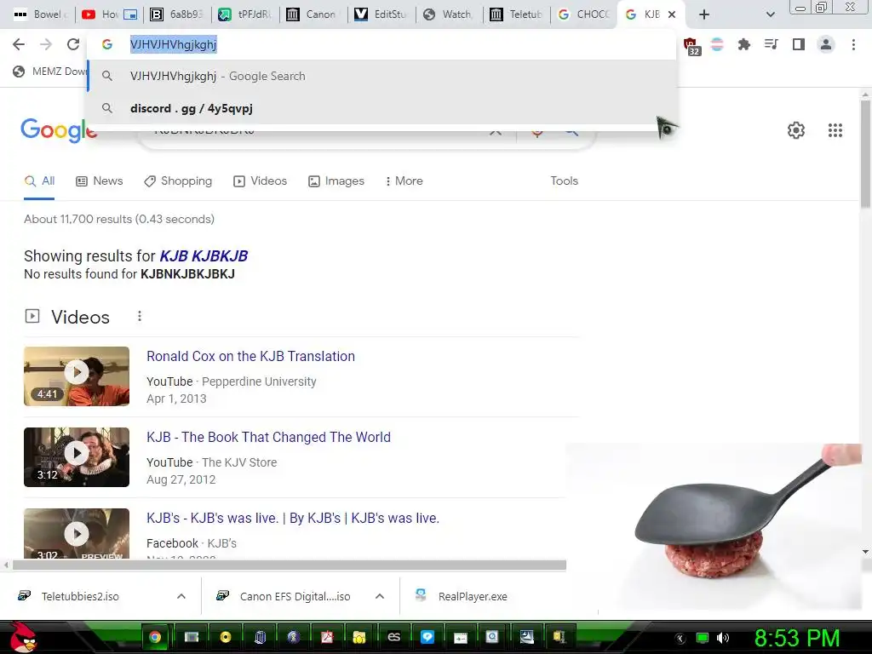Open KJB's was live Facebook result

click(x=293, y=519)
